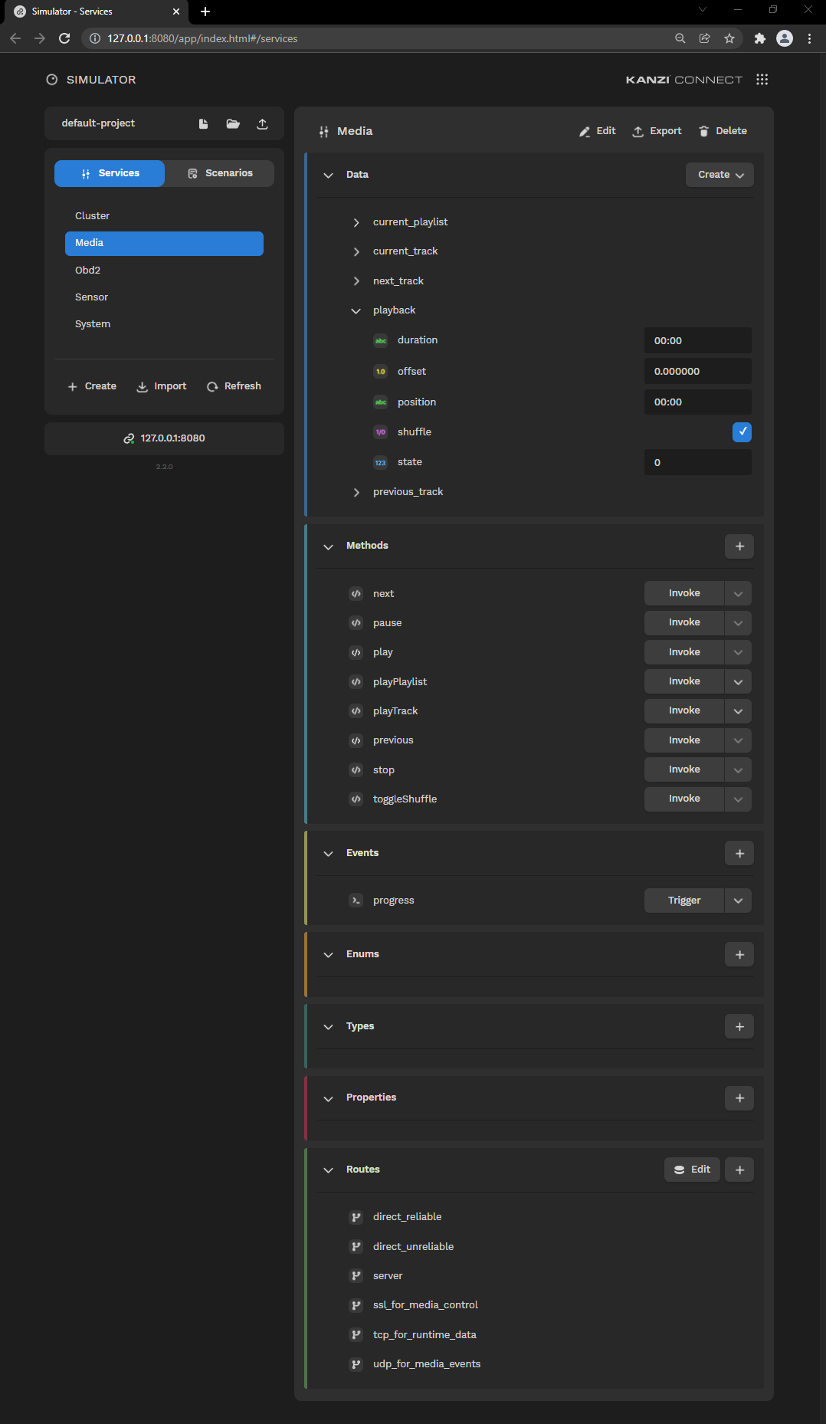
Task: Click the integer type icon for state
Action: click(x=380, y=462)
